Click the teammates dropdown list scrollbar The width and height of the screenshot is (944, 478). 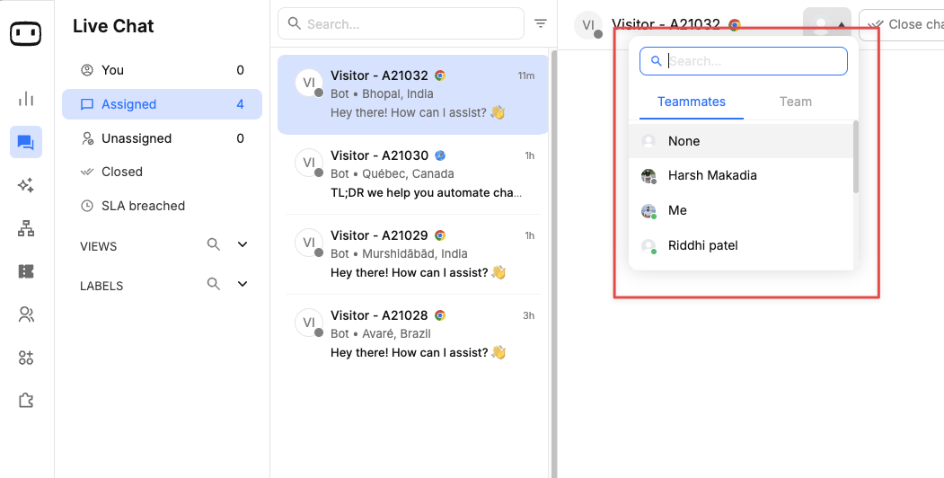point(856,157)
